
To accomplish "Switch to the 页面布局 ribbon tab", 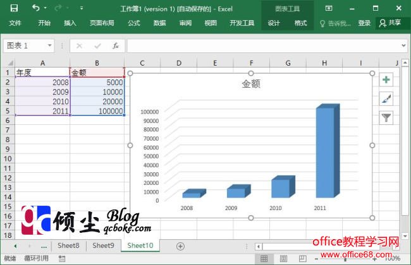I will point(102,23).
